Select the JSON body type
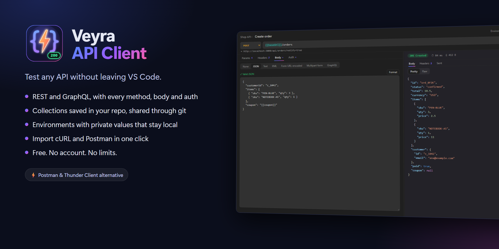499x249 pixels. point(256,66)
